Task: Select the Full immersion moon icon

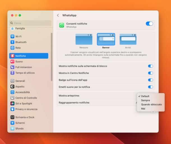Action: (12, 67)
